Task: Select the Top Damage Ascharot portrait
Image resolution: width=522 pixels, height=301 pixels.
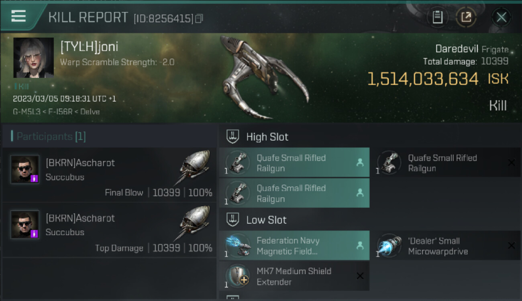Action: (x=25, y=224)
